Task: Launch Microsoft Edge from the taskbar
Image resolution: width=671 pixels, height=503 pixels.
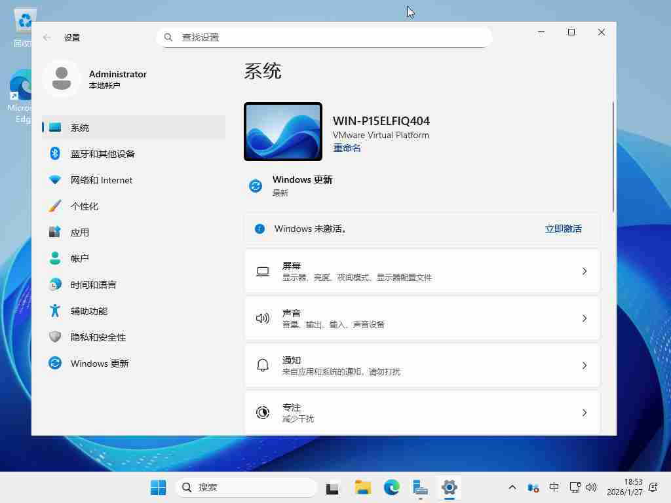Action: [391, 487]
